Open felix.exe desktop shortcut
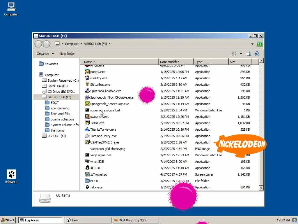 pos(11,176)
